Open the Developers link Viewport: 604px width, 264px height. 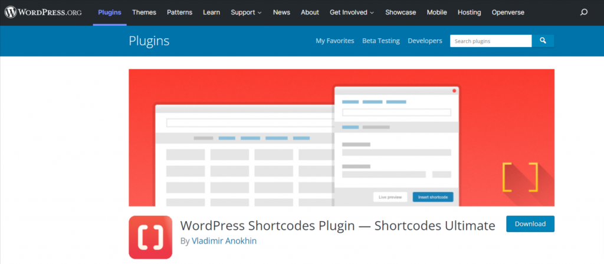pos(425,41)
